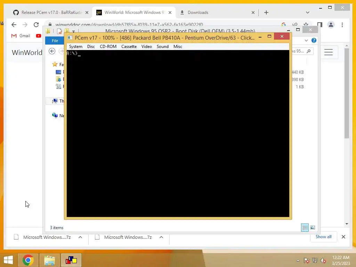356x267 pixels.
Task: Expand the File Explorer ribbon chevron
Action: (306, 40)
